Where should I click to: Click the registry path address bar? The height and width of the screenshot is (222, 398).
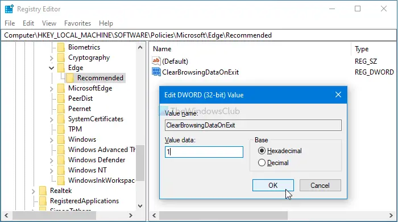tap(199, 35)
